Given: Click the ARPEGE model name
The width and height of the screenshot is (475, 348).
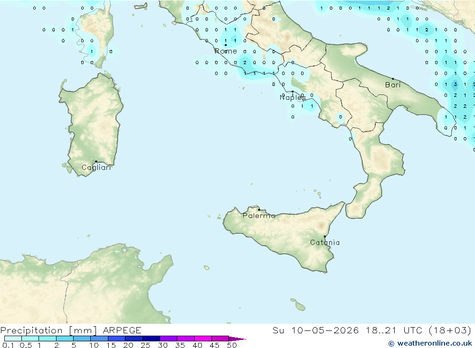Looking at the screenshot, I should coord(122,330).
